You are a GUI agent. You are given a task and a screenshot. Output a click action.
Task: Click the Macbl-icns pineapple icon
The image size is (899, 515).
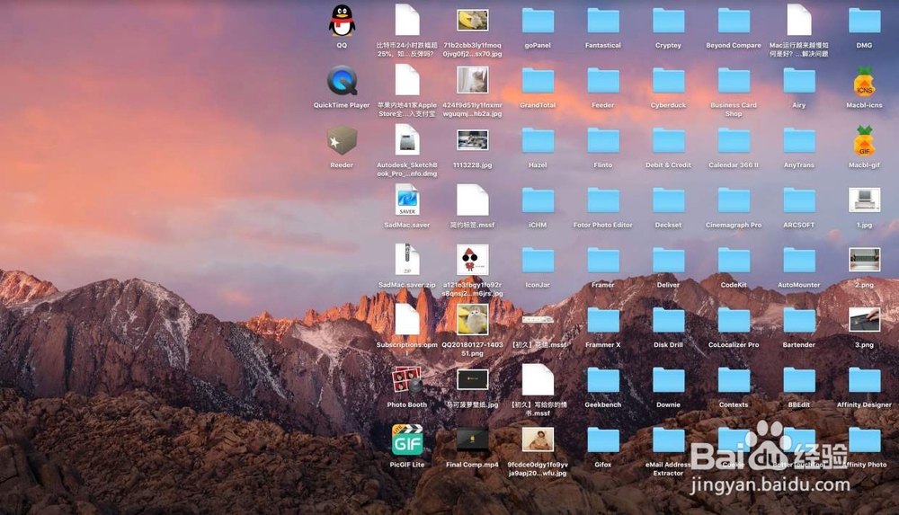(x=864, y=81)
